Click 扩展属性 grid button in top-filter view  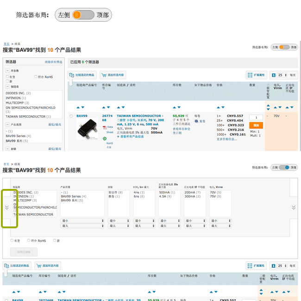(256, 266)
